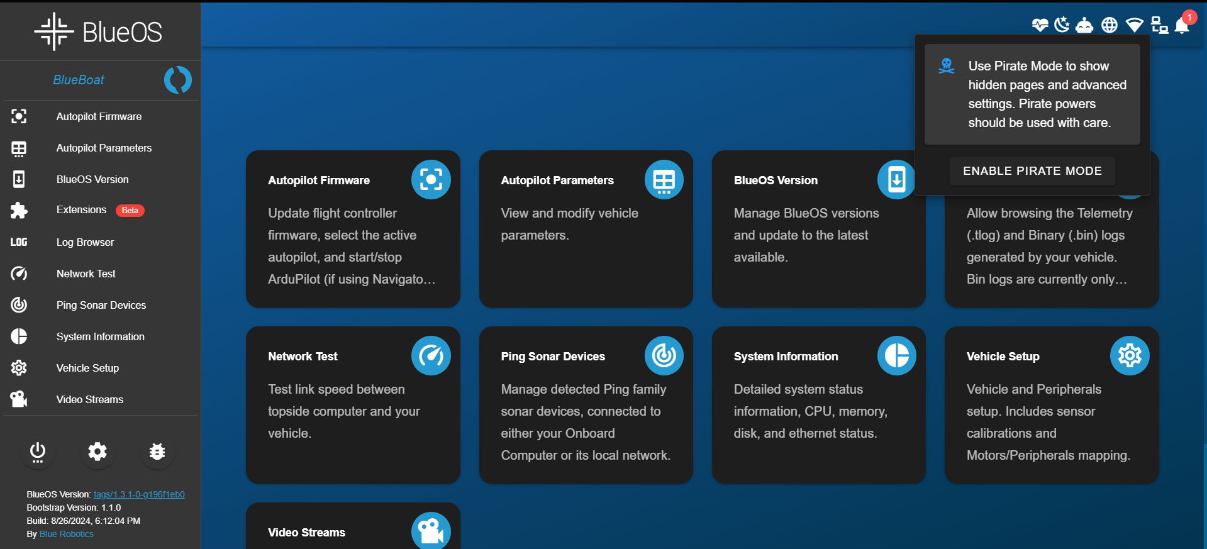Open Autopilot Firmware from the sidebar menu

pyautogui.click(x=101, y=116)
